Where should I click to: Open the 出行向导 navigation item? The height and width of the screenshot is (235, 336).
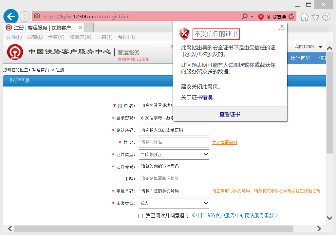(x=300, y=58)
